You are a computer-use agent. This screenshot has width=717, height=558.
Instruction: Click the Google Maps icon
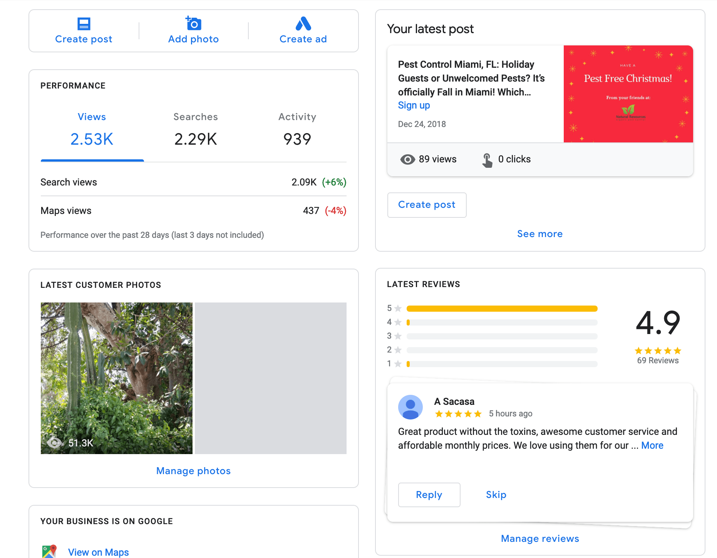[49, 551]
